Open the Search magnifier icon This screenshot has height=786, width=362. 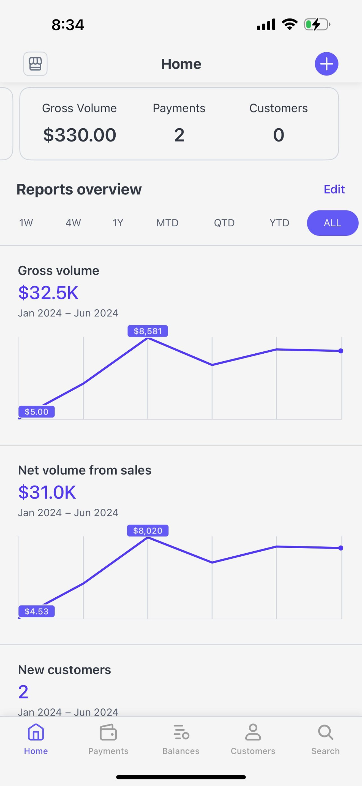pyautogui.click(x=325, y=732)
